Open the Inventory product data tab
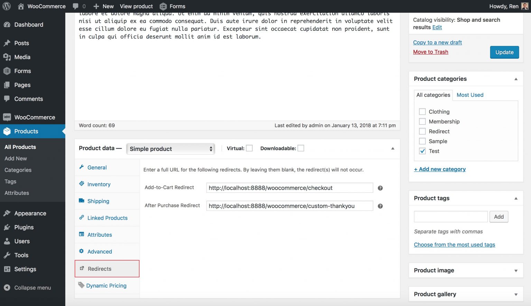The height and width of the screenshot is (306, 531). 99,184
